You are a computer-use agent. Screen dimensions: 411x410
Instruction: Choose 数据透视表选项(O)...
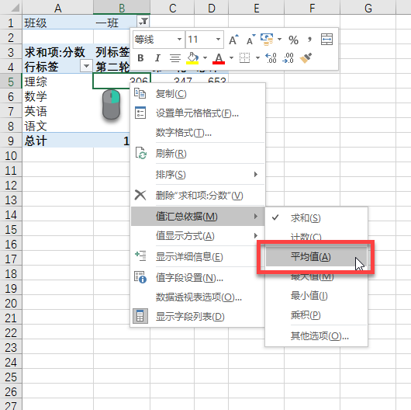198,297
